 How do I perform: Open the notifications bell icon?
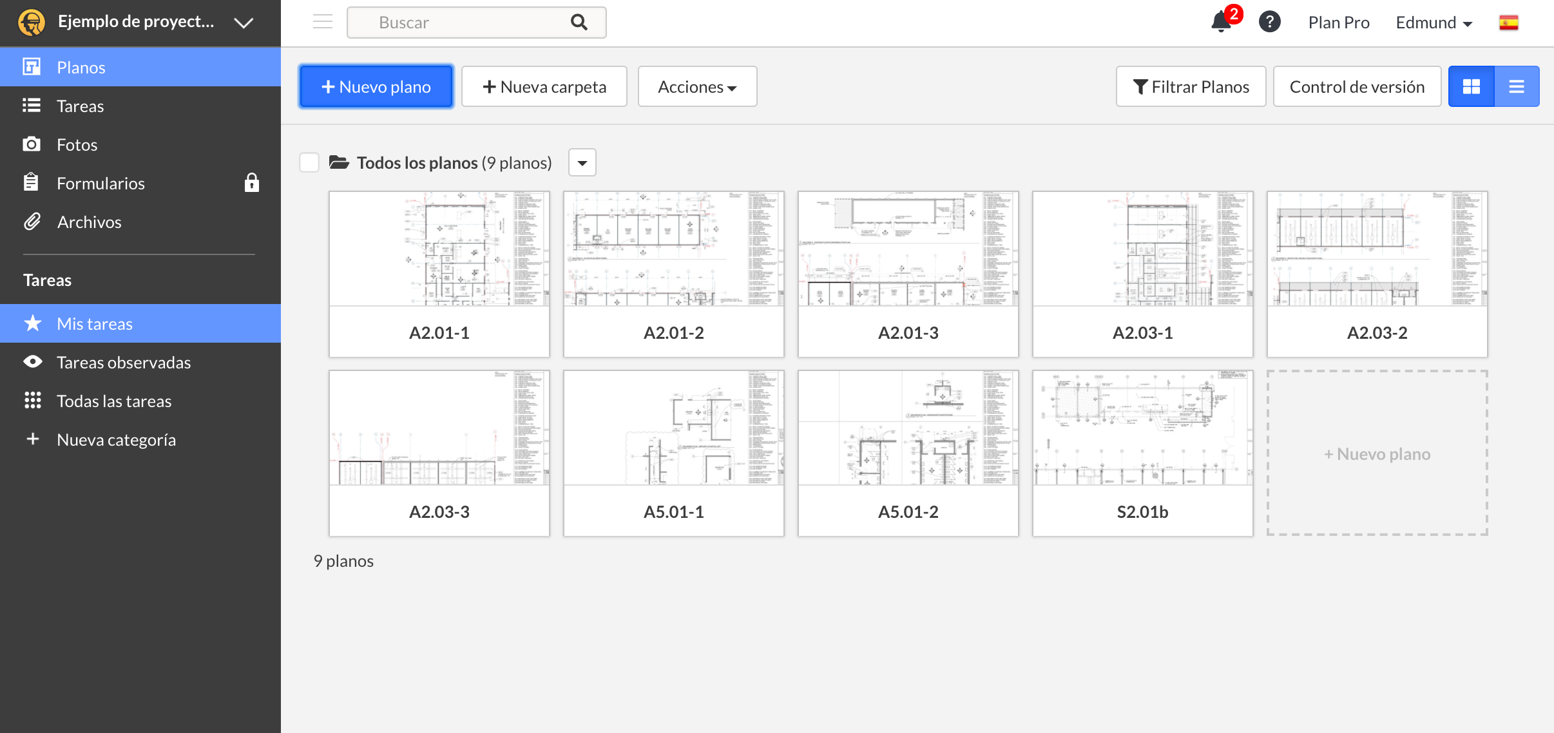(x=1221, y=23)
